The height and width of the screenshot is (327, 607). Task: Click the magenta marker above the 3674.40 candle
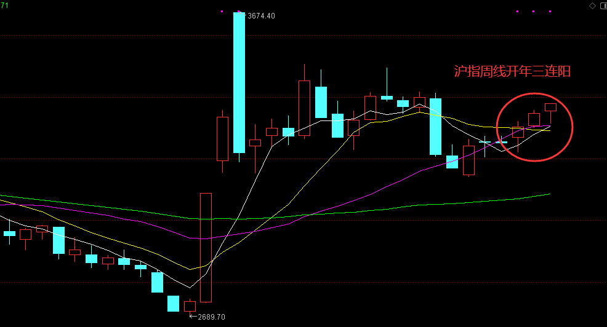click(x=239, y=12)
